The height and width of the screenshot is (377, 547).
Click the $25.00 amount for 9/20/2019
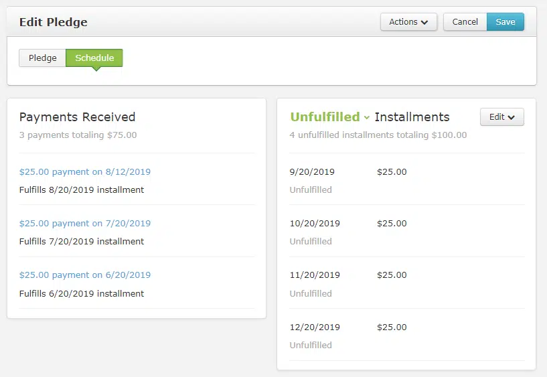392,172
